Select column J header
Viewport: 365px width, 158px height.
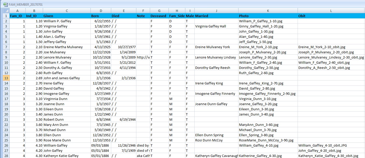click(x=216, y=11)
